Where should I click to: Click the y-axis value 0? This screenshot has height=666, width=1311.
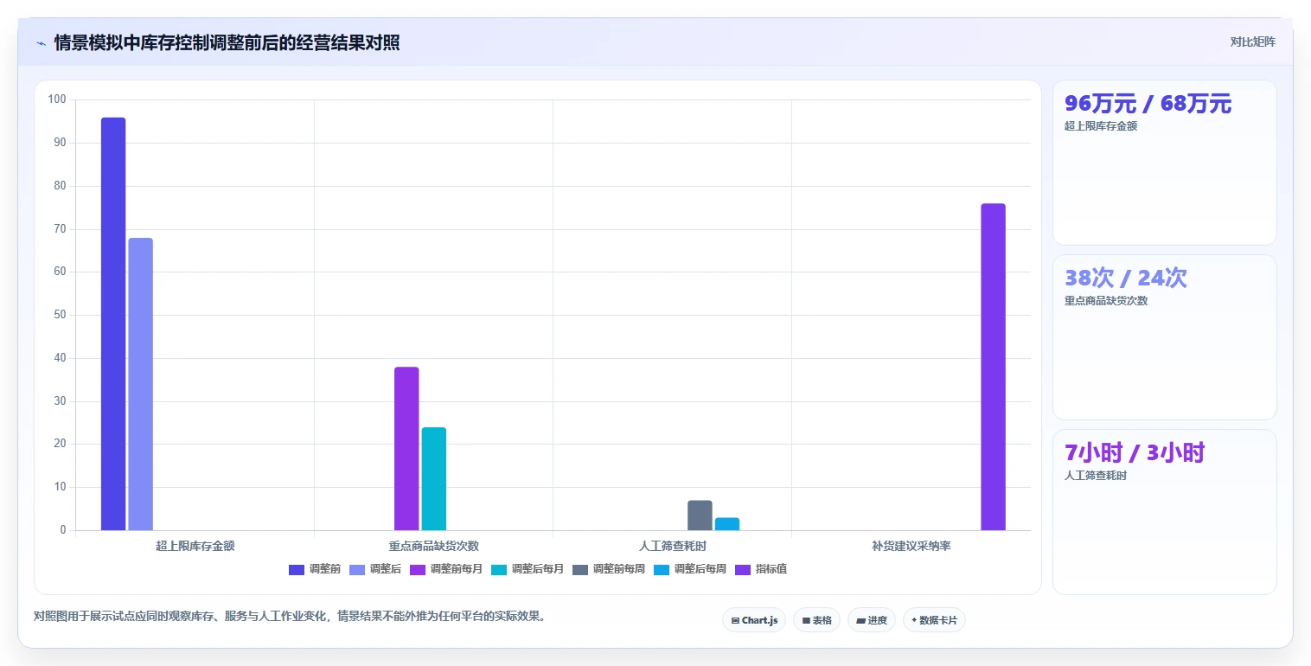[x=63, y=530]
